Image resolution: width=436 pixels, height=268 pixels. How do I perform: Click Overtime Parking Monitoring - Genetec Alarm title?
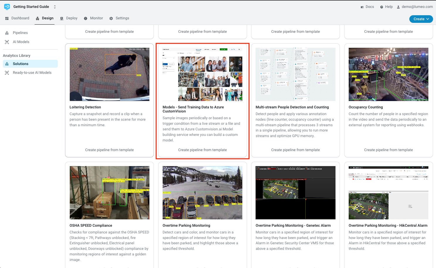[293, 226]
